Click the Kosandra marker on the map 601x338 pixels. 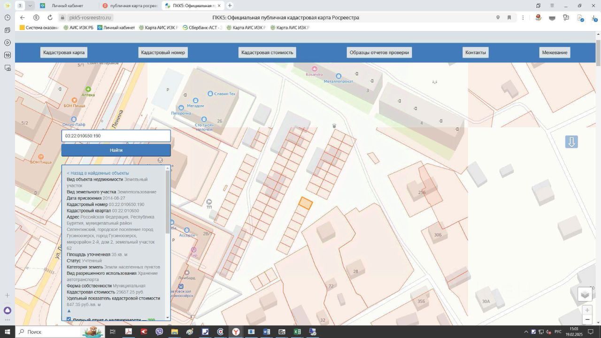click(x=314, y=69)
